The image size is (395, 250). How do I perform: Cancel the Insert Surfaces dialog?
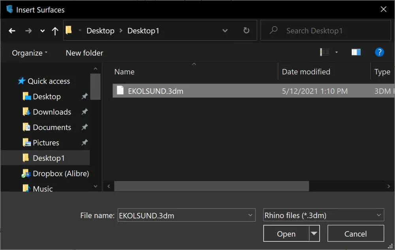356,234
